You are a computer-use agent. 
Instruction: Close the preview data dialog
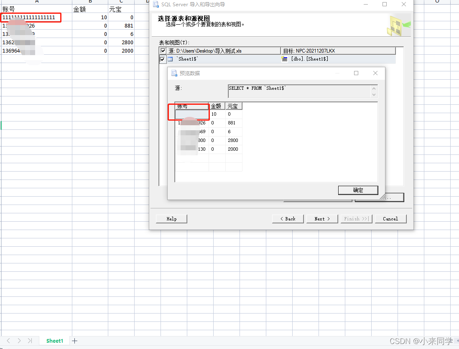(x=375, y=73)
